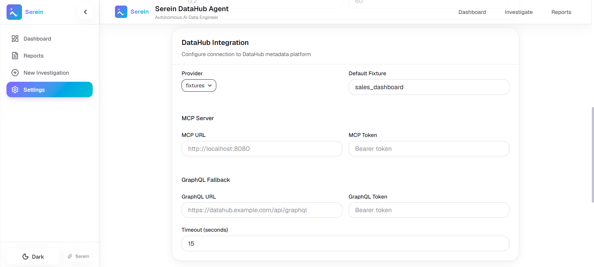Go to Dashboard in the top navigation

tap(472, 12)
